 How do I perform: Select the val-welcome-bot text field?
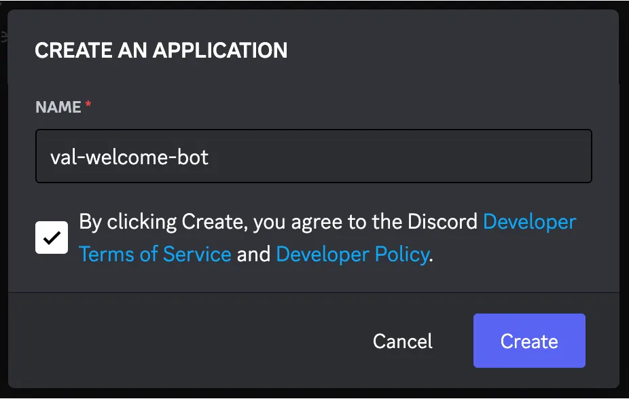click(x=312, y=156)
